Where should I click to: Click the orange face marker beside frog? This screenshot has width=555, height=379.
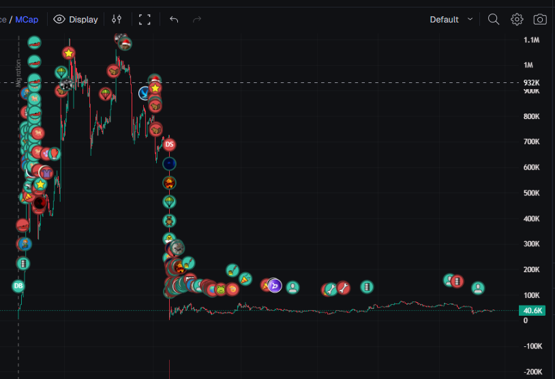232,290
